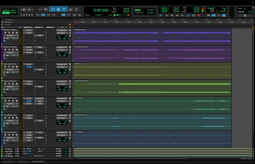This screenshot has height=164, width=255.
Task: Select the Zoomer magnifier tool
Action: pos(46,9)
